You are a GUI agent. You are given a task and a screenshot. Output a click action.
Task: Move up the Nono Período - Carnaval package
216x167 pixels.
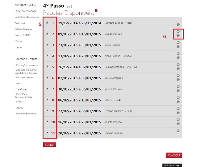coord(178,54)
